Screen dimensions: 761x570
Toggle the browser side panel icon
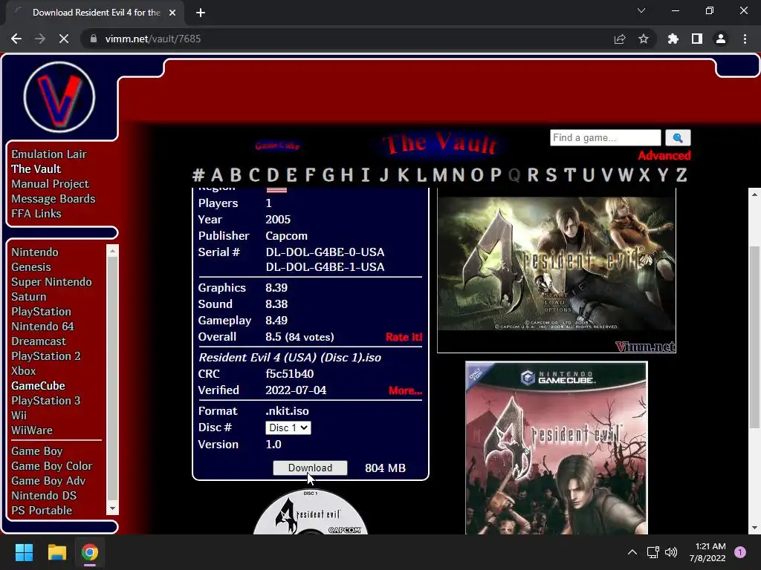click(696, 39)
